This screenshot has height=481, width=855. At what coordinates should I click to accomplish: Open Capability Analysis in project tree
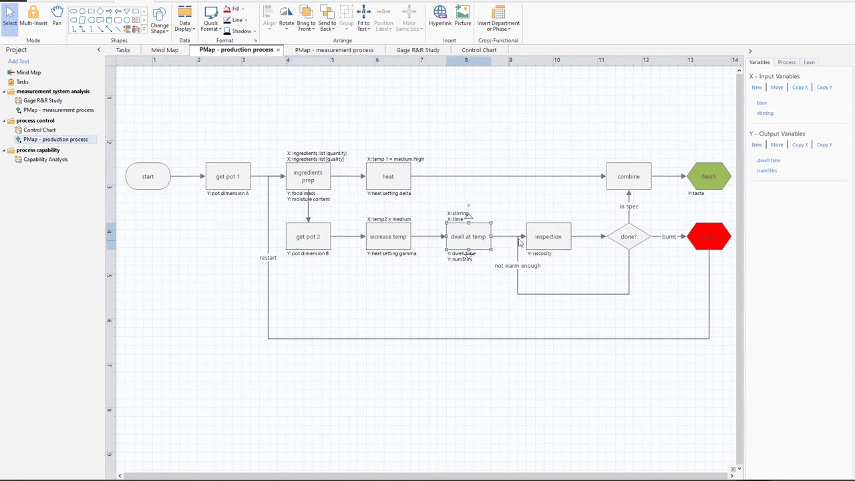pyautogui.click(x=45, y=159)
